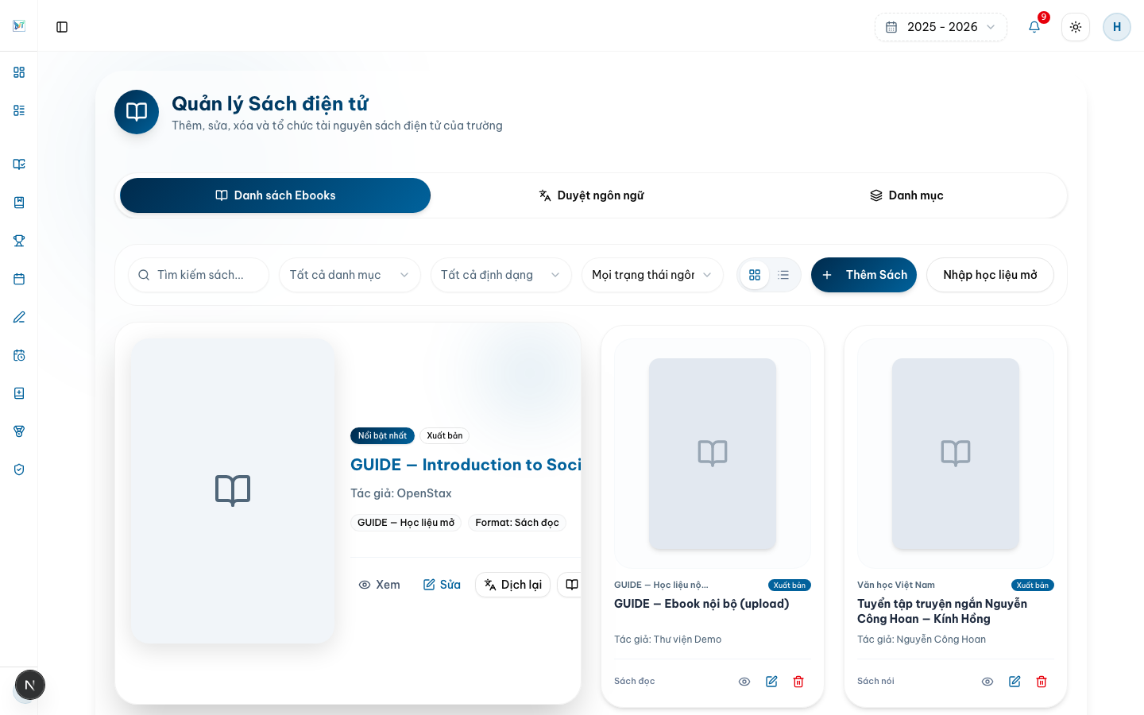Click the round N badge at bottom left

29,685
